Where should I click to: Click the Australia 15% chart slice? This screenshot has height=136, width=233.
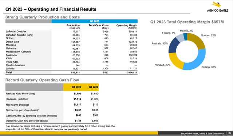coord(173,46)
